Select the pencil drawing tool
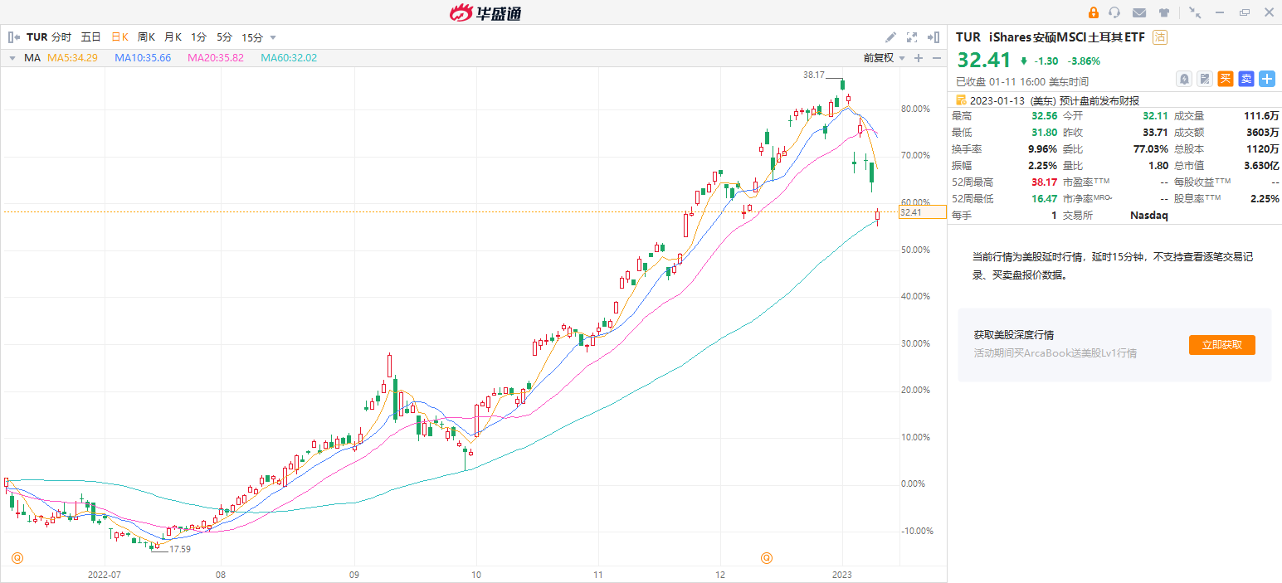Screen dimensions: 1282x583 [x=890, y=37]
